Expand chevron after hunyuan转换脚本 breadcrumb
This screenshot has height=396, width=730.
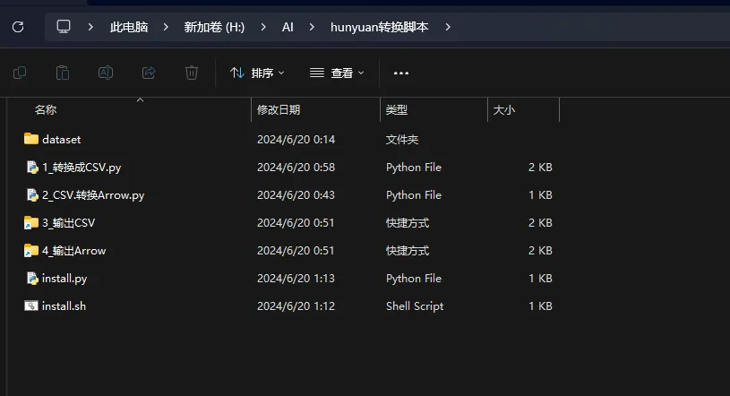click(x=448, y=27)
